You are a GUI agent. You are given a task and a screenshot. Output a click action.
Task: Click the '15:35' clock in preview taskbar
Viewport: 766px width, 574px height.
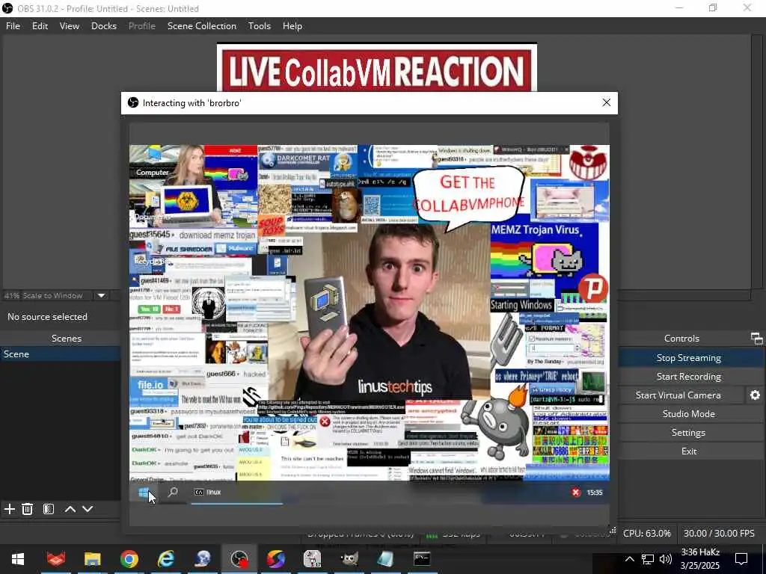pyautogui.click(x=594, y=493)
